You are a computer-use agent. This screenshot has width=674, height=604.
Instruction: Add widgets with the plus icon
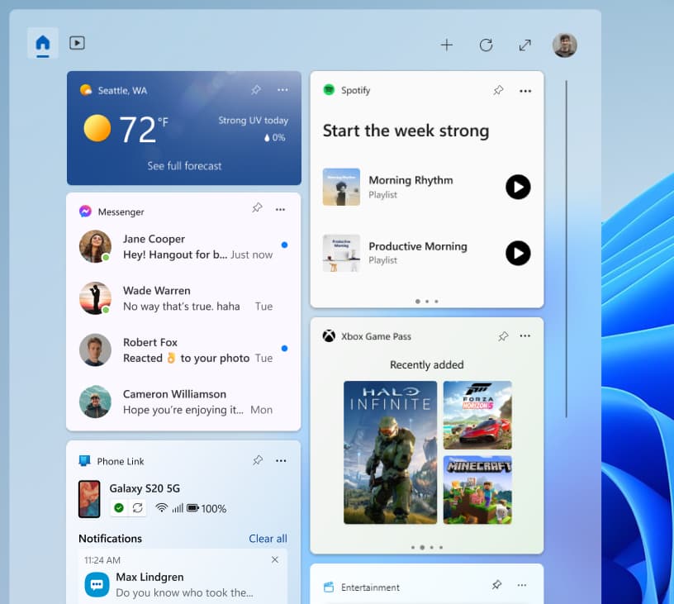point(447,45)
